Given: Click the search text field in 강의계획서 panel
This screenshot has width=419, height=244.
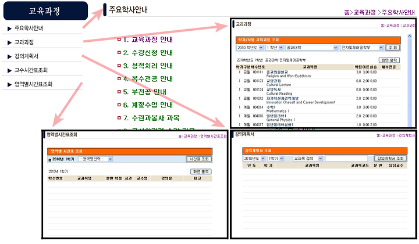Looking at the screenshot, I should 346,159.
